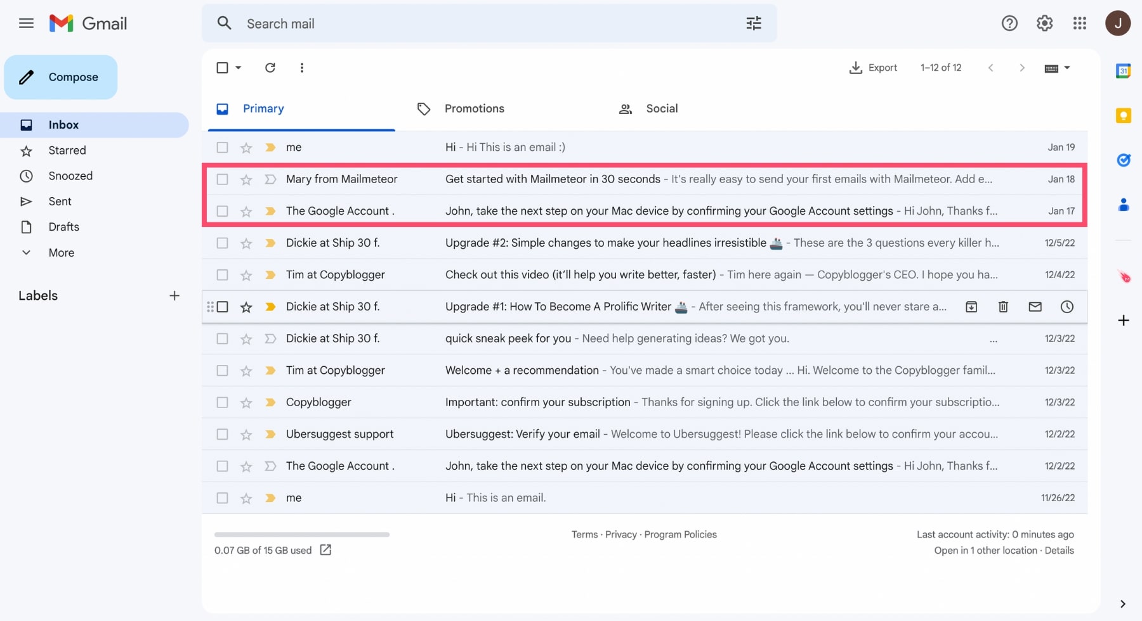
Task: Refresh the inbox
Action: [270, 68]
